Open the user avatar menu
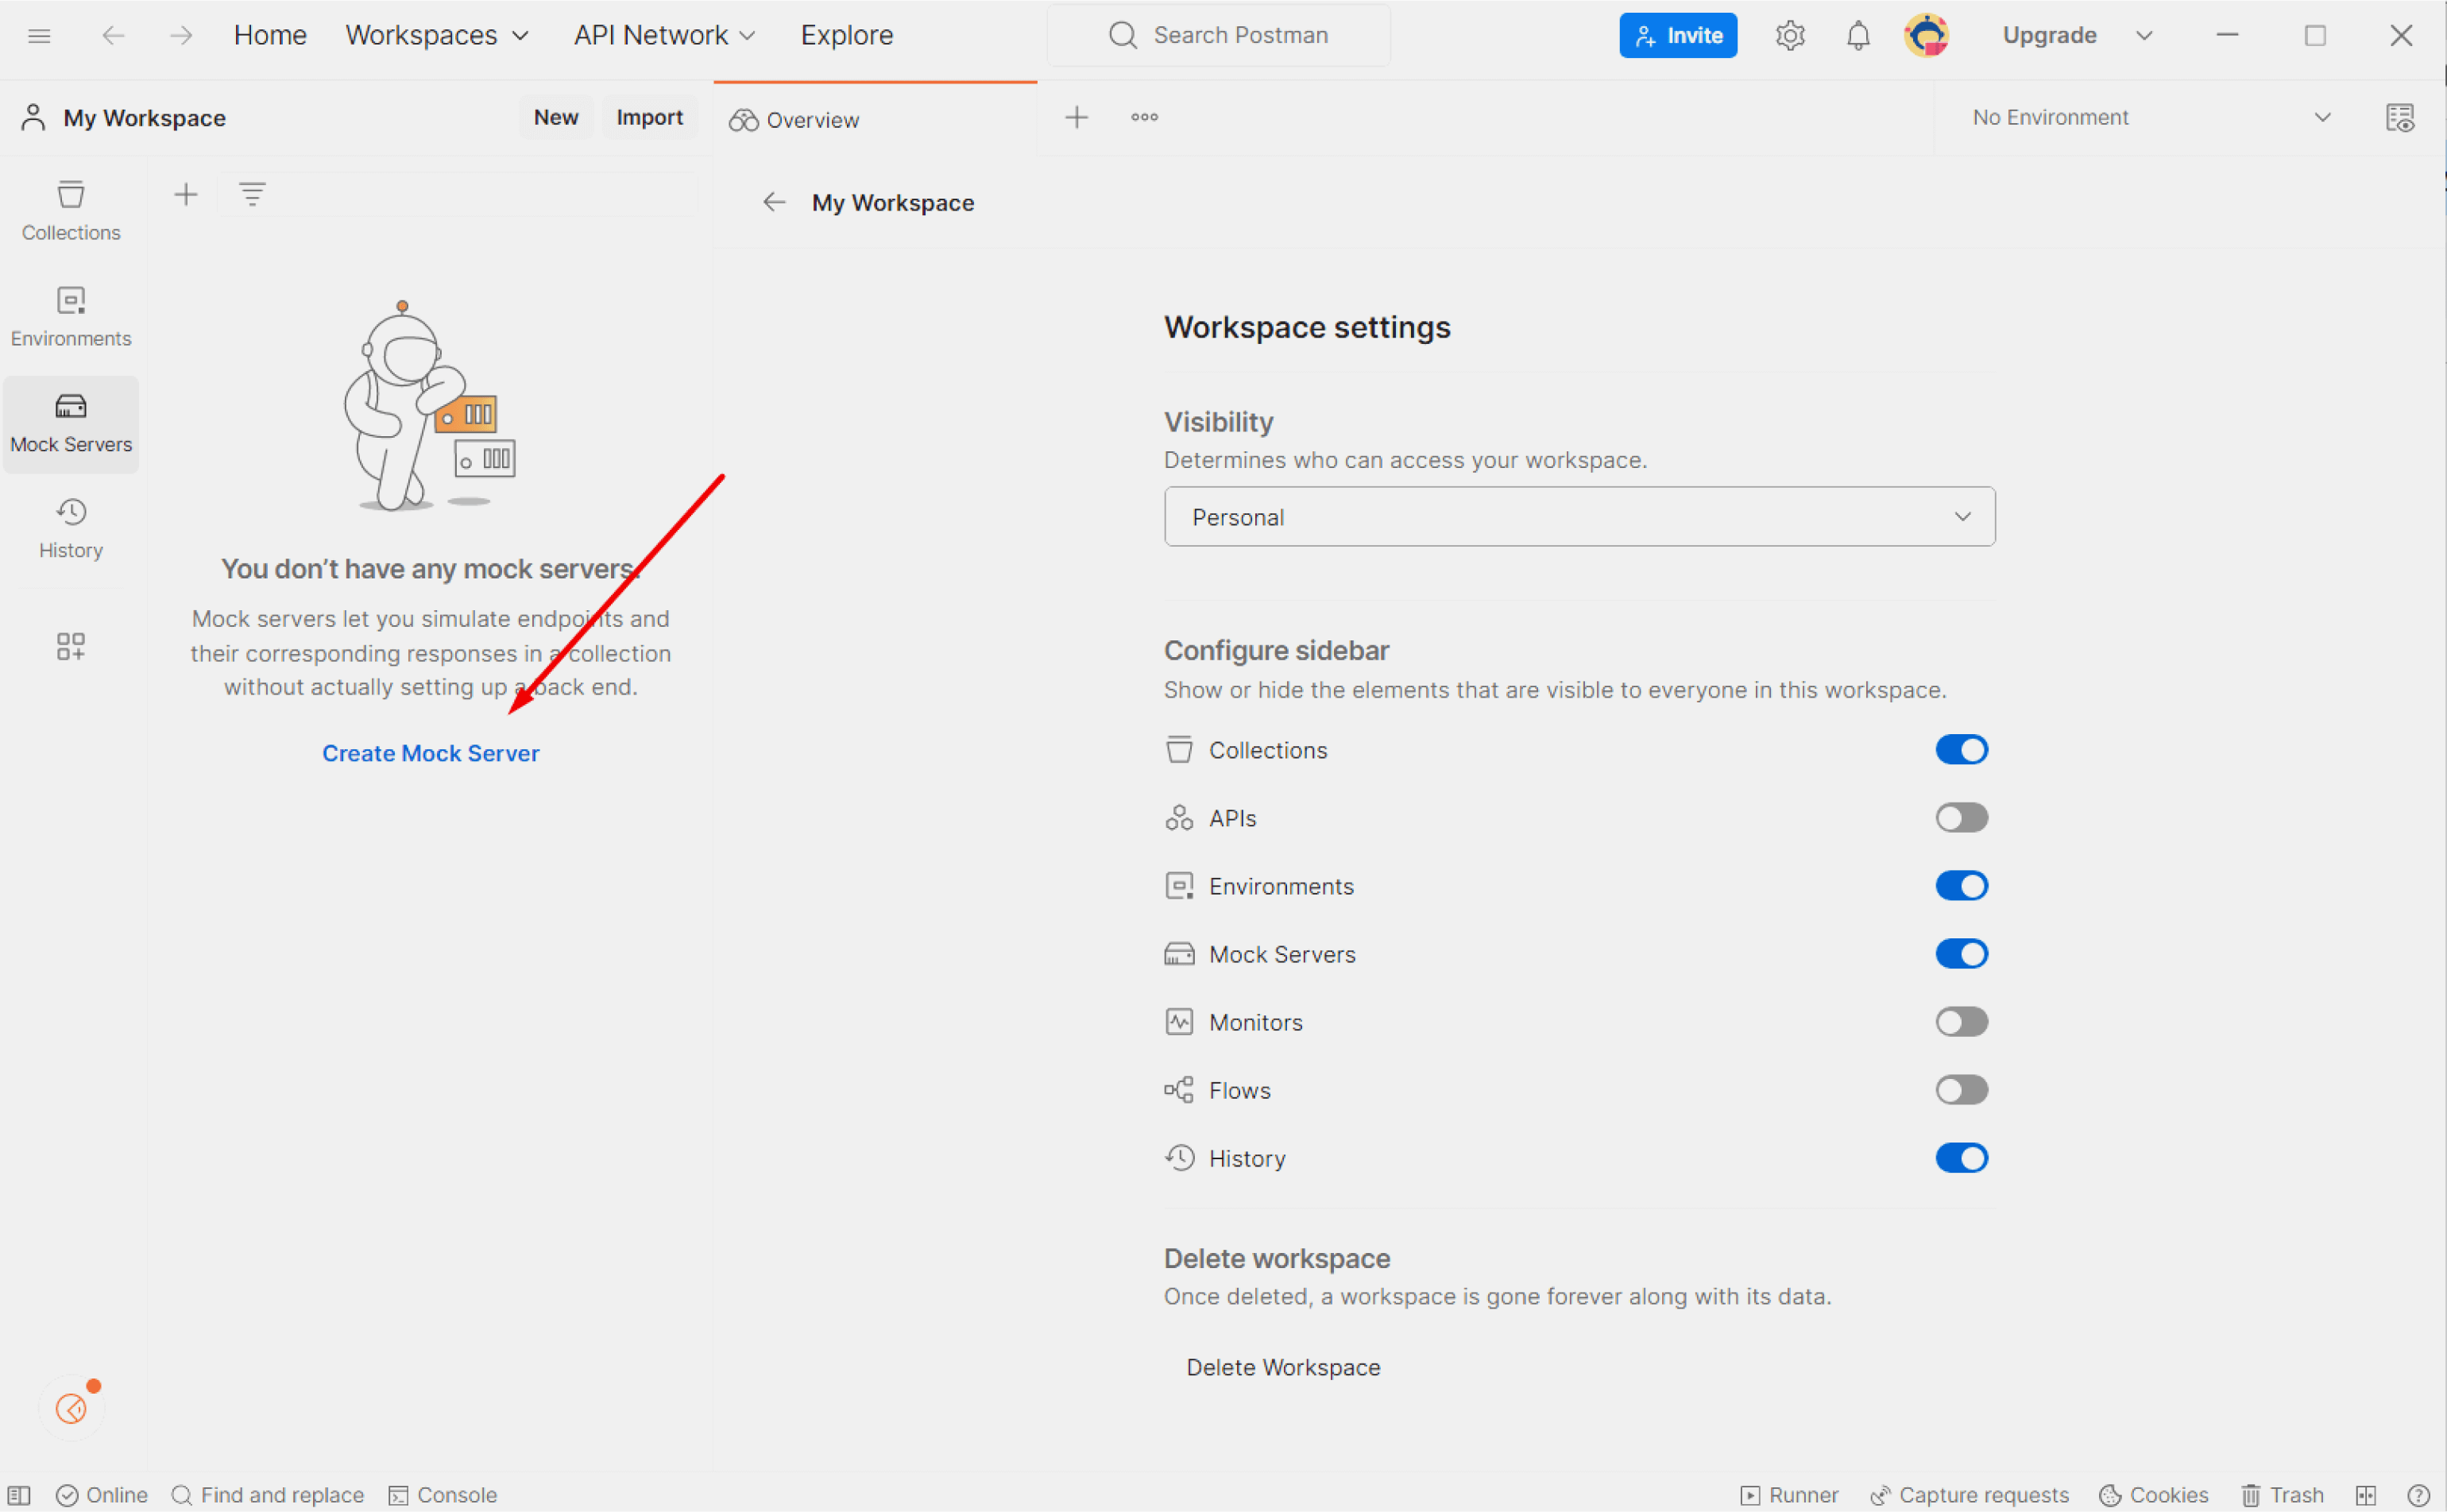This screenshot has height=1512, width=2447. (x=1927, y=36)
